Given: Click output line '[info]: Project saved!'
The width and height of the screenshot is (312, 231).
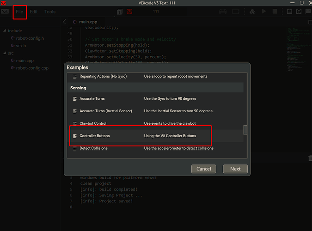Looking at the screenshot, I should click(106, 201).
